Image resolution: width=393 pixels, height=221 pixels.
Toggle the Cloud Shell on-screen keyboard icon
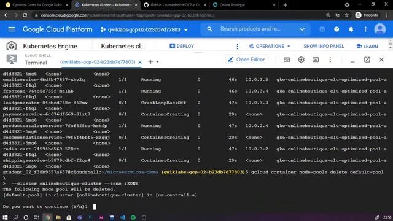tap(287, 60)
